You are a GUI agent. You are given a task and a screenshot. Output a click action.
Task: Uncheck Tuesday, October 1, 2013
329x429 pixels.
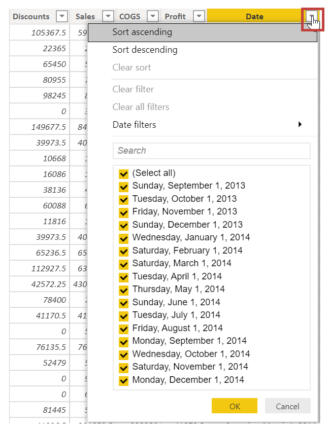coord(123,199)
